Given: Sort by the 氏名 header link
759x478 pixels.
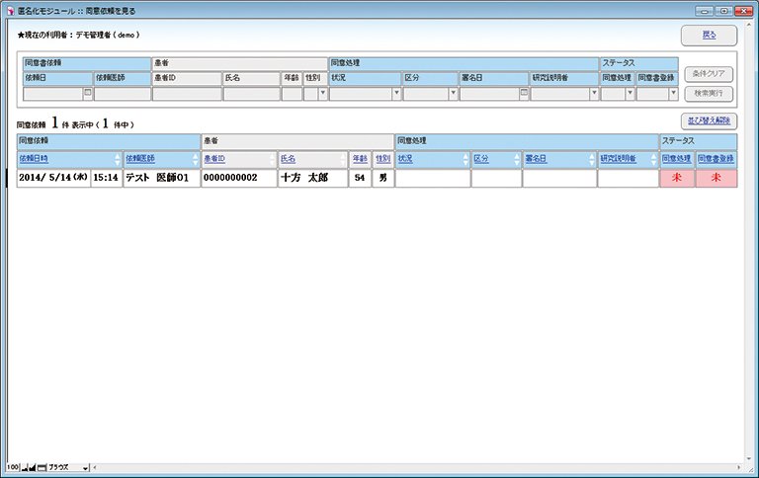Looking at the screenshot, I should (288, 159).
